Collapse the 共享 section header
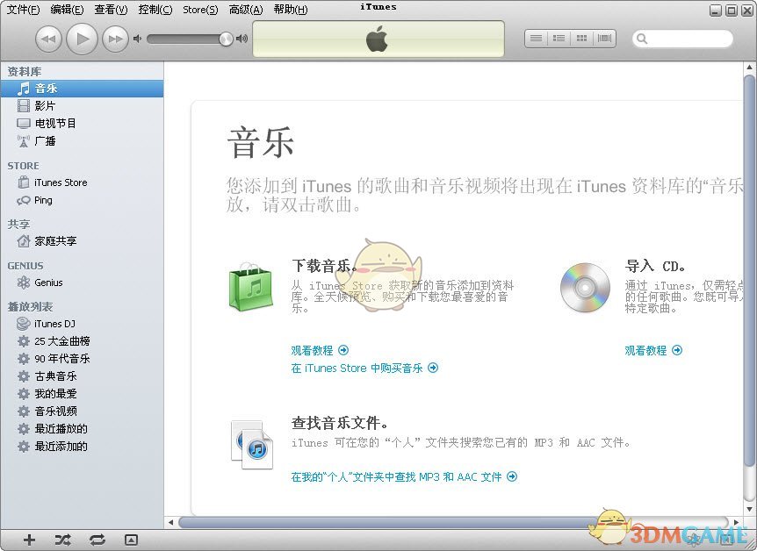Image resolution: width=757 pixels, height=551 pixels. (x=18, y=224)
